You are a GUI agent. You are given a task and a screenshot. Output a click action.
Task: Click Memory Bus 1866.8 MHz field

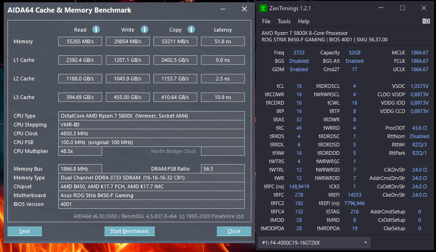(x=80, y=169)
